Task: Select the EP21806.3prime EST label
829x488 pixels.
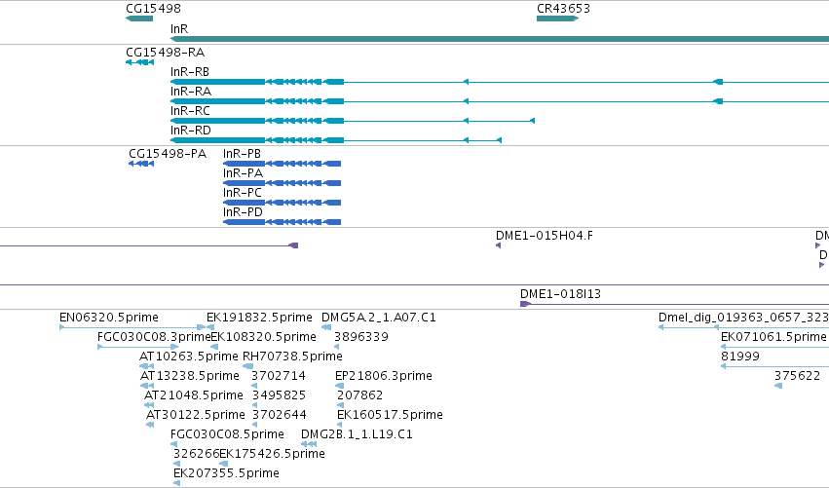Action: tap(384, 376)
